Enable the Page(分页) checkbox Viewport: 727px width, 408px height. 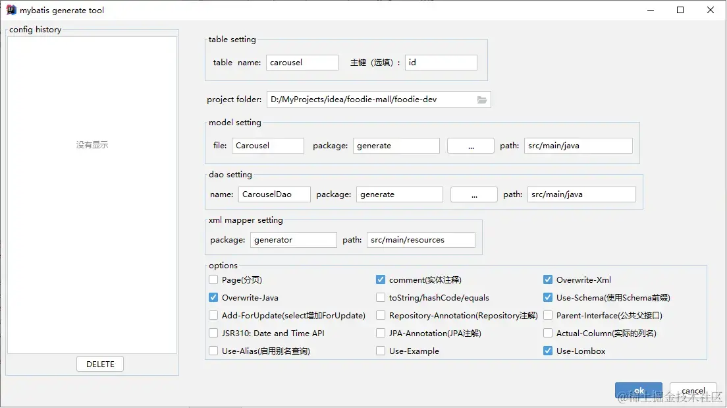coord(213,280)
